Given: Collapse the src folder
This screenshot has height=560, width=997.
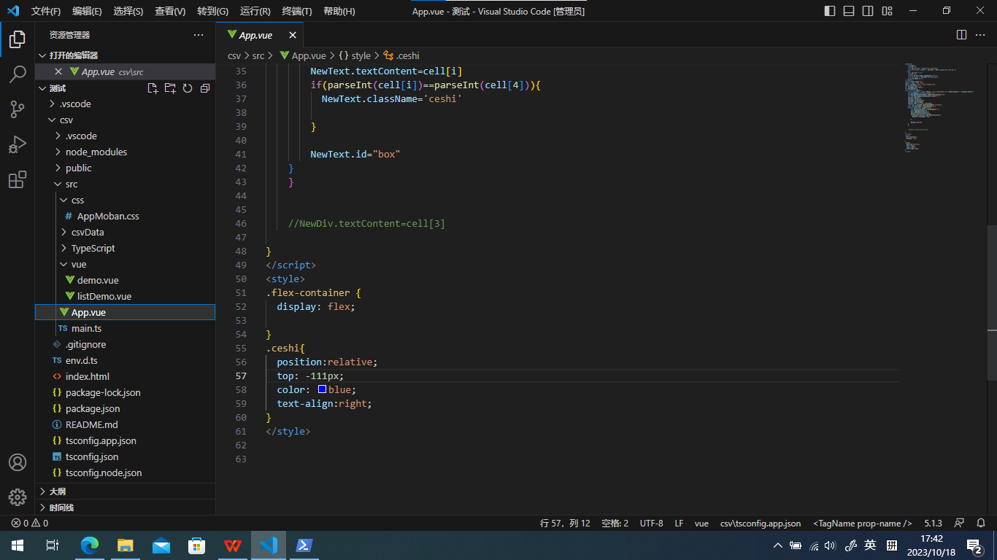Looking at the screenshot, I should coord(71,184).
